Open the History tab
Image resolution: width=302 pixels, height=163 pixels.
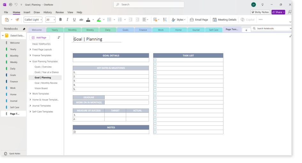point(48,12)
